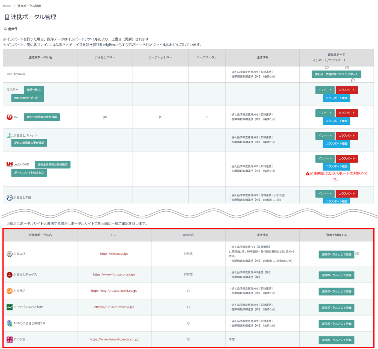
Task: Click 提供企業の一括コピー button
Action: click(x=28, y=98)
